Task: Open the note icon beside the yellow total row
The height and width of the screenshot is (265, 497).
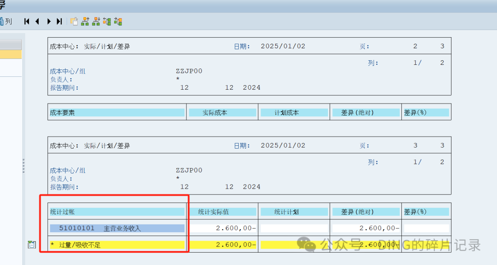Action: pos(32,244)
